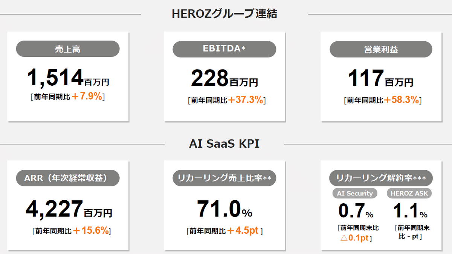Click the +58.3% operating profit change
This screenshot has height=254, width=452.
402,100
